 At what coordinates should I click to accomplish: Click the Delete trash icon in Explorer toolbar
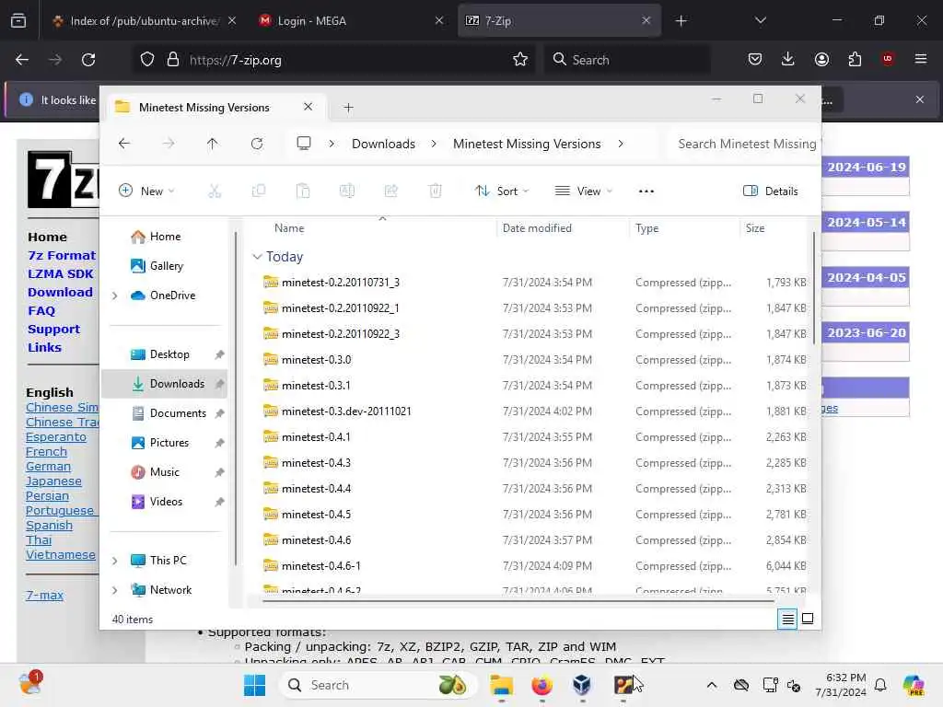pos(436,191)
